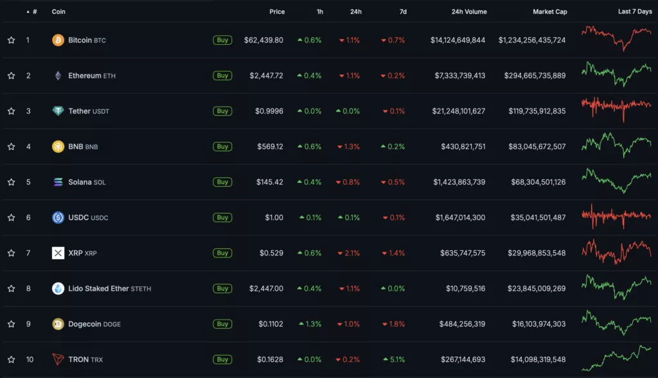The height and width of the screenshot is (378, 658).
Task: Toggle favorite star for Solana
Action: pos(11,182)
